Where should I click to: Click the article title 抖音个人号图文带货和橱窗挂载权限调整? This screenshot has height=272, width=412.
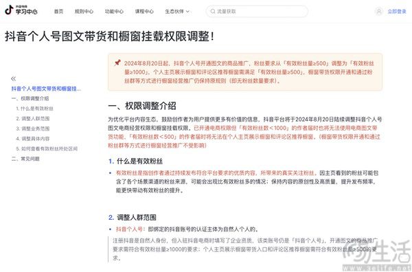[x=109, y=36]
